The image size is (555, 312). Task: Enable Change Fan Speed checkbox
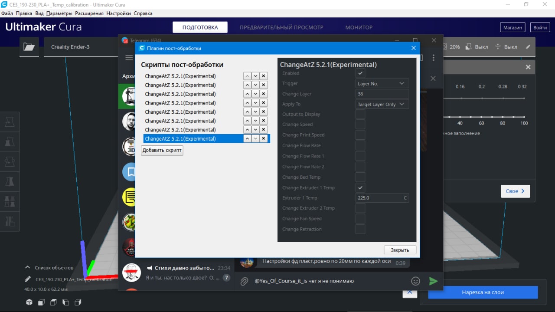tap(360, 219)
